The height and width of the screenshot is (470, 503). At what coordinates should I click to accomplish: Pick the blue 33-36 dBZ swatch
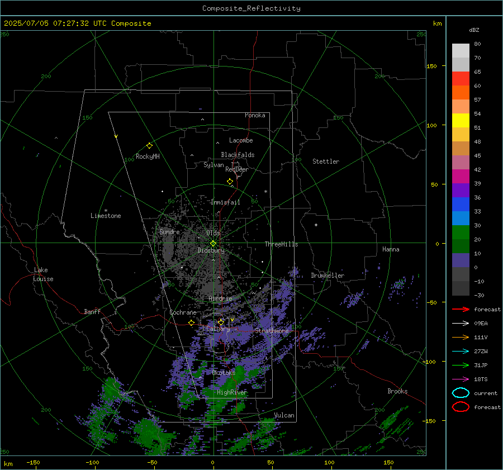461,205
